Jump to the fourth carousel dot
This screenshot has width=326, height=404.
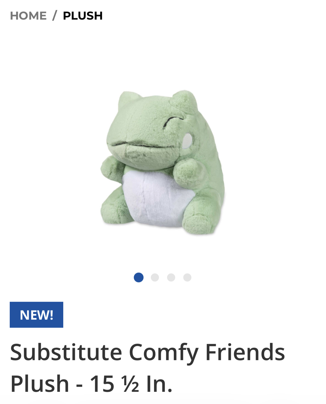point(187,278)
